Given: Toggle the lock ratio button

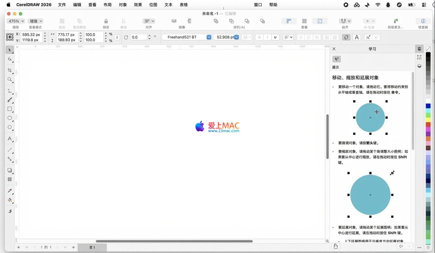Looking at the screenshot, I should [x=117, y=37].
